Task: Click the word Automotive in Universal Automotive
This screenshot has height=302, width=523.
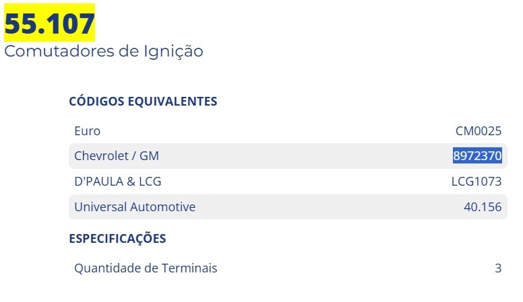Action: point(163,206)
